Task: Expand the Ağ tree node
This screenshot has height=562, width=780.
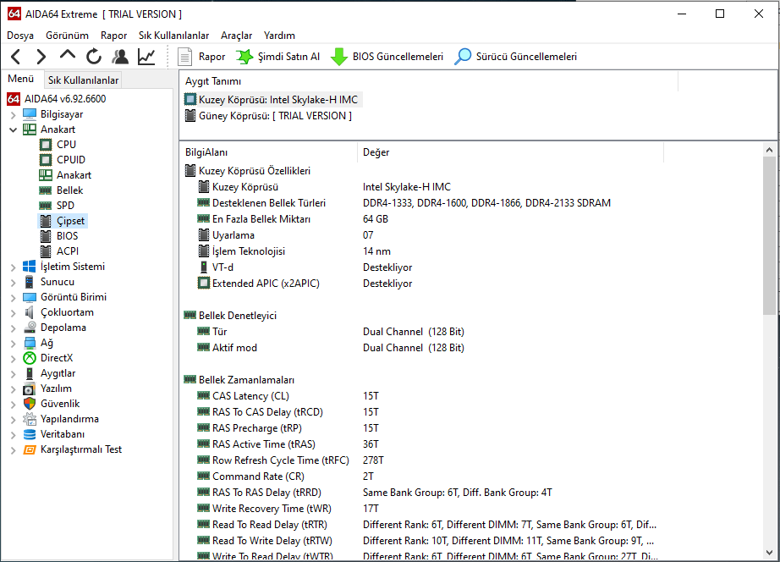Action: pyautogui.click(x=13, y=344)
